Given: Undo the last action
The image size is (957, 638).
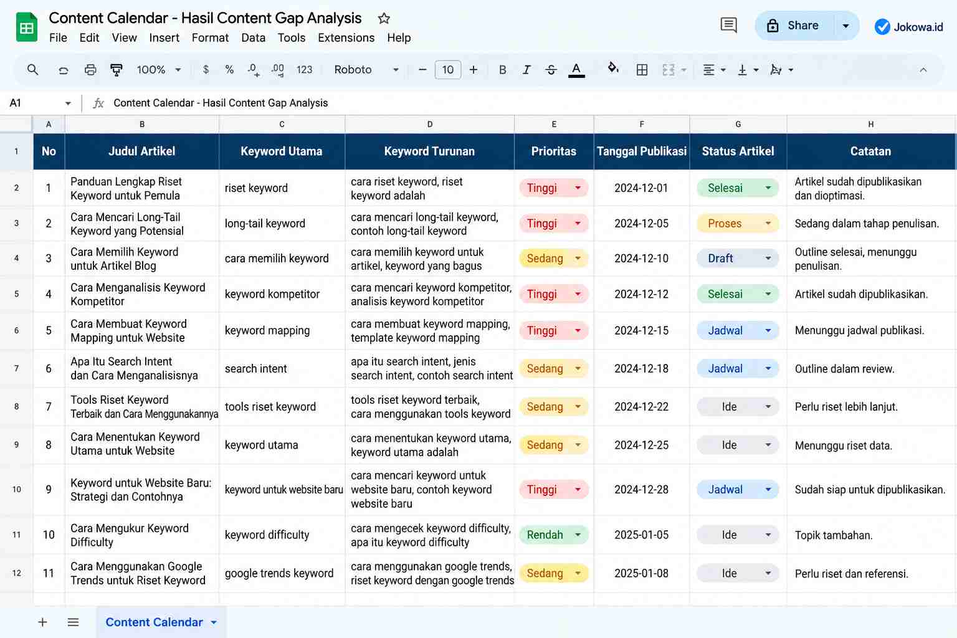Looking at the screenshot, I should (x=63, y=70).
